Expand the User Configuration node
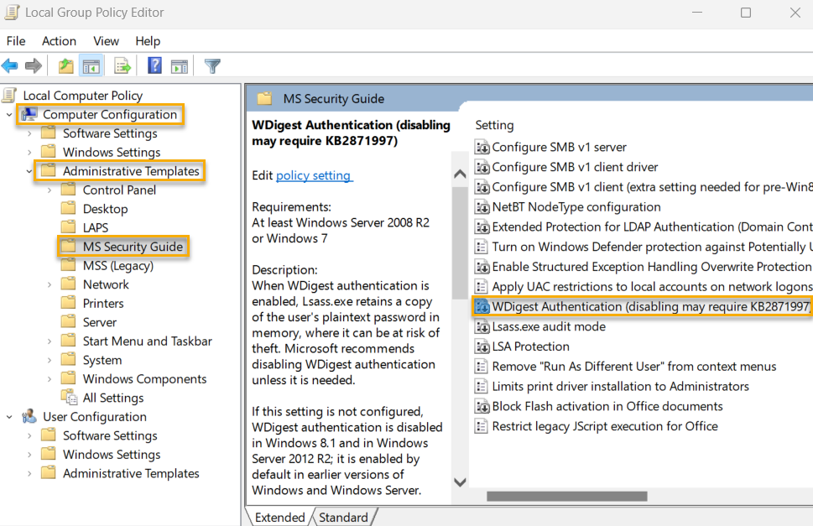 tap(8, 416)
